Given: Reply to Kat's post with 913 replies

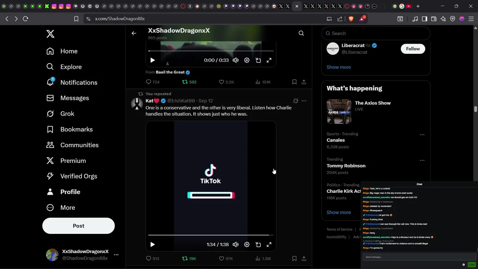Looking at the screenshot, I should point(152,259).
